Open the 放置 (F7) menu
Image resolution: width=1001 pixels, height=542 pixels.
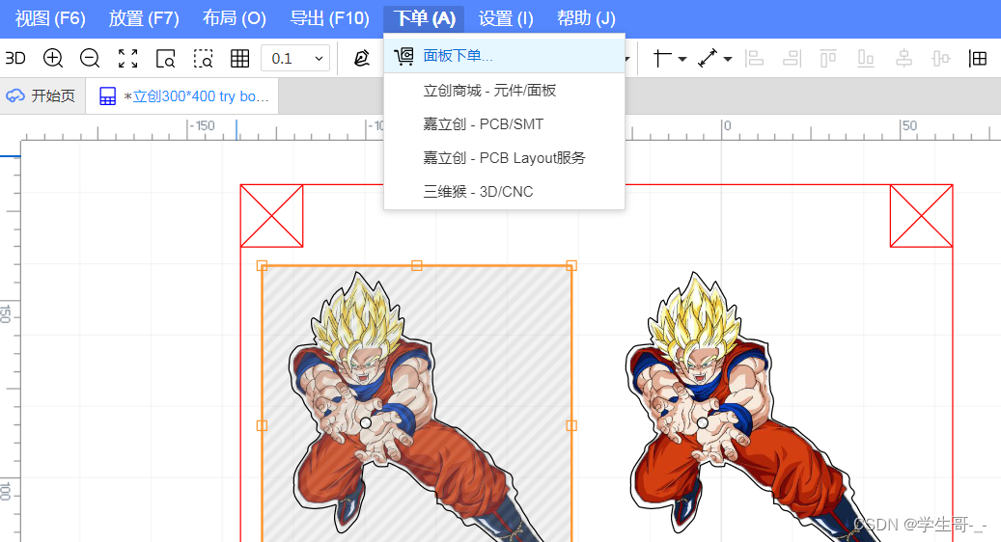(x=144, y=18)
